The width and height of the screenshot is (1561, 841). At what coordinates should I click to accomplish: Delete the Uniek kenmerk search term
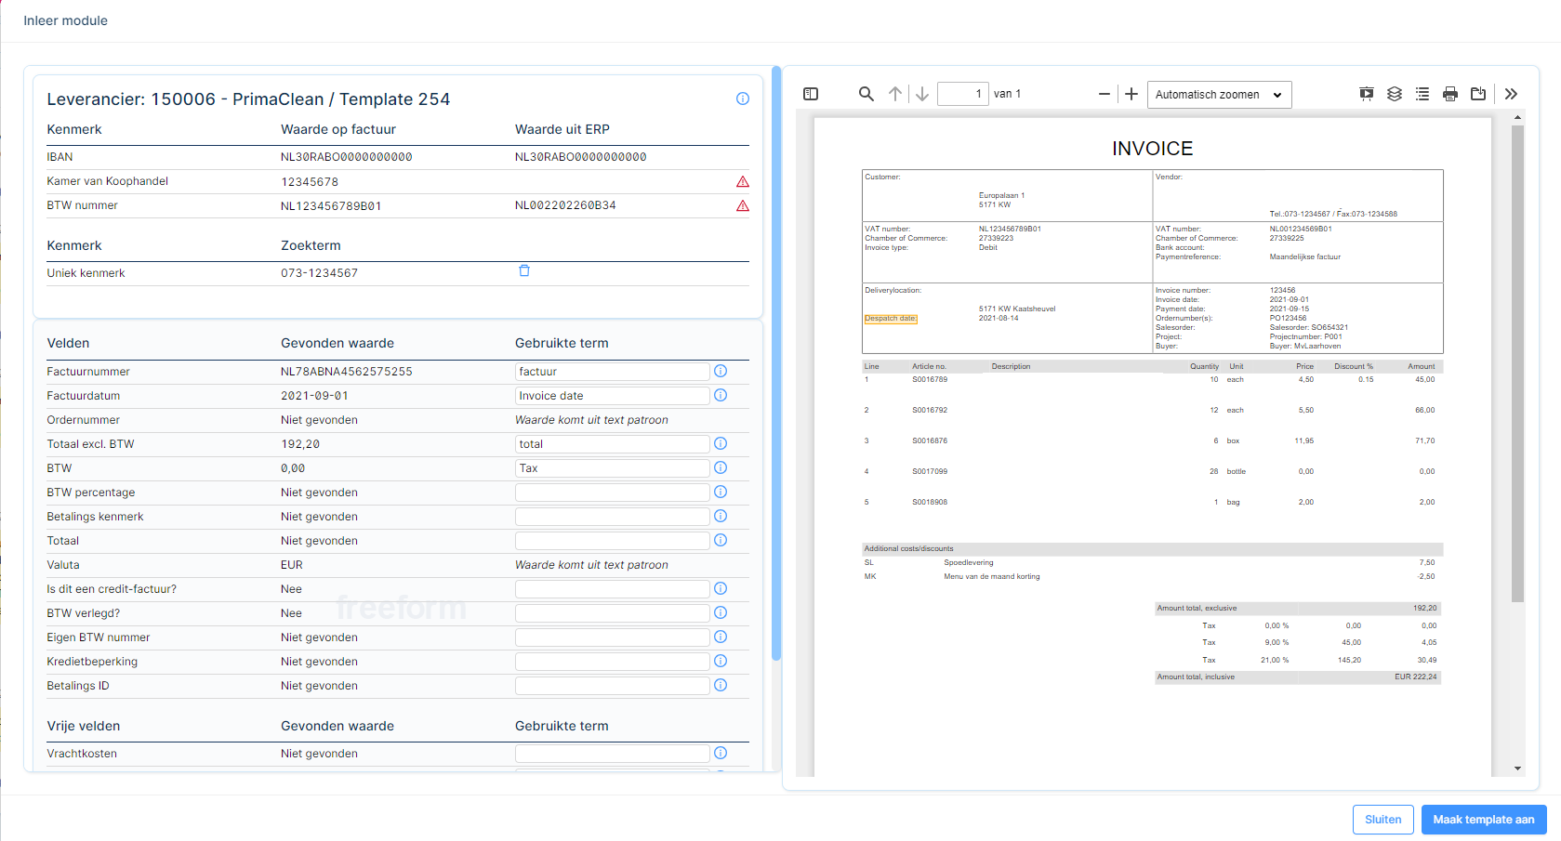click(524, 270)
